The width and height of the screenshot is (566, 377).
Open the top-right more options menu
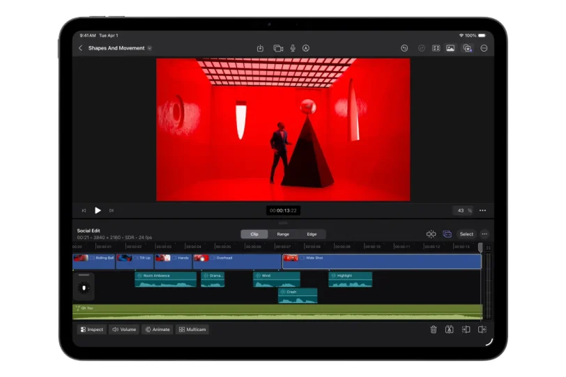pos(484,48)
